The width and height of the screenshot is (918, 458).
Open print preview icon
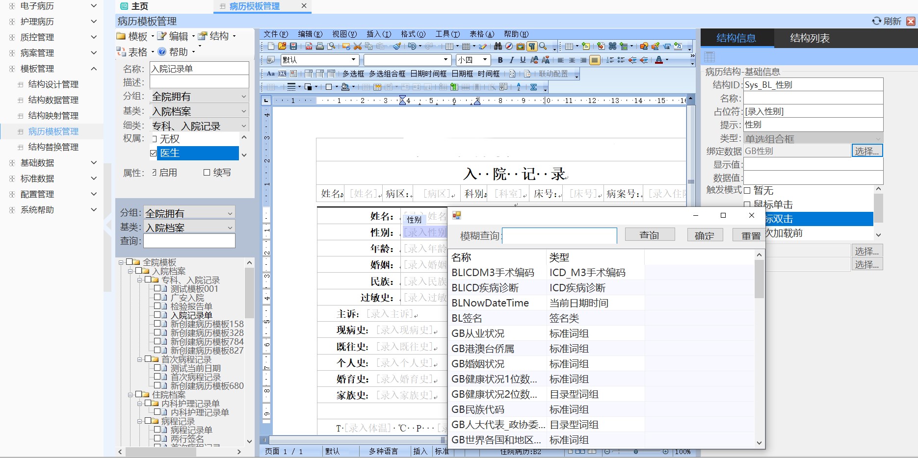point(332,46)
